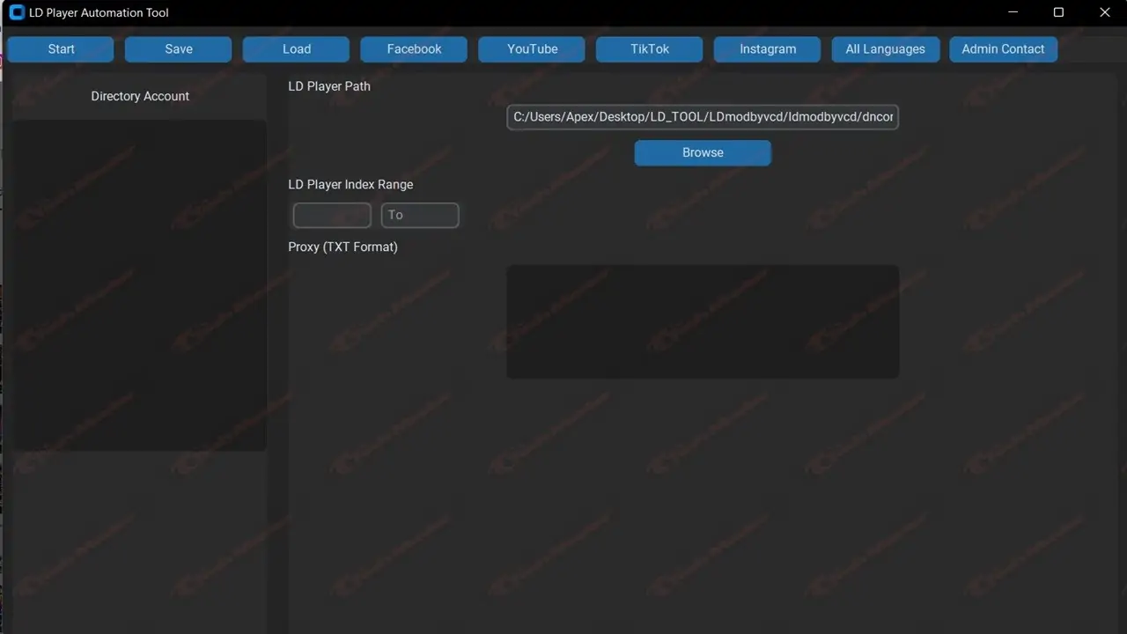Screen dimensions: 1127x634
Task: Click the first index range box
Action: (332, 215)
